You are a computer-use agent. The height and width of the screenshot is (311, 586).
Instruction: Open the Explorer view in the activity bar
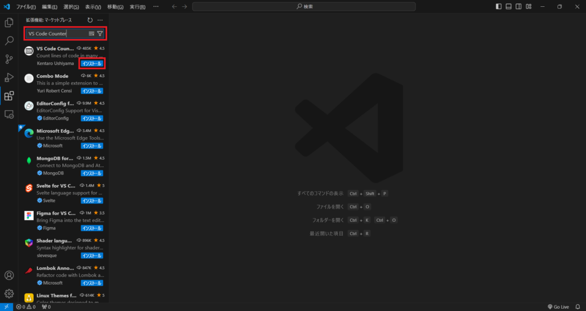tap(9, 23)
